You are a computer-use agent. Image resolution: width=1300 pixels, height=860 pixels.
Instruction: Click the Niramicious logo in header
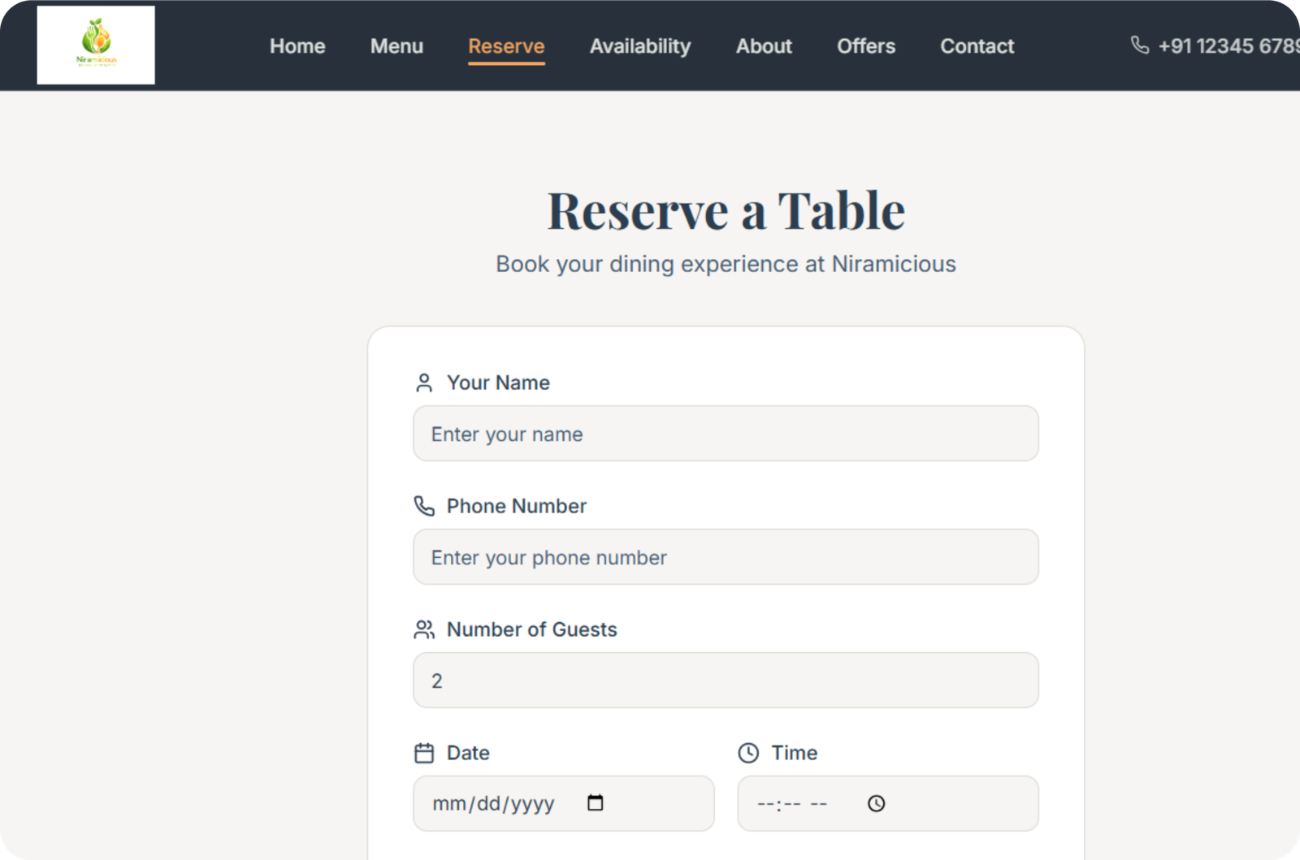[96, 45]
